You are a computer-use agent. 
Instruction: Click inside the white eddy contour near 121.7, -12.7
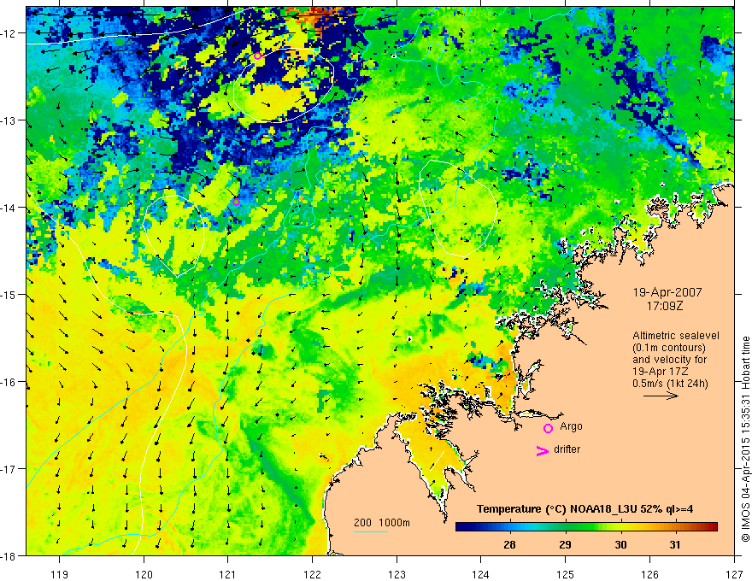(x=283, y=85)
